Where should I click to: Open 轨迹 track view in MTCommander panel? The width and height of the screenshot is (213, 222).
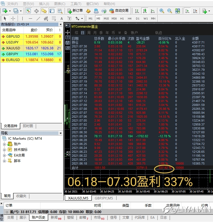click(158, 33)
